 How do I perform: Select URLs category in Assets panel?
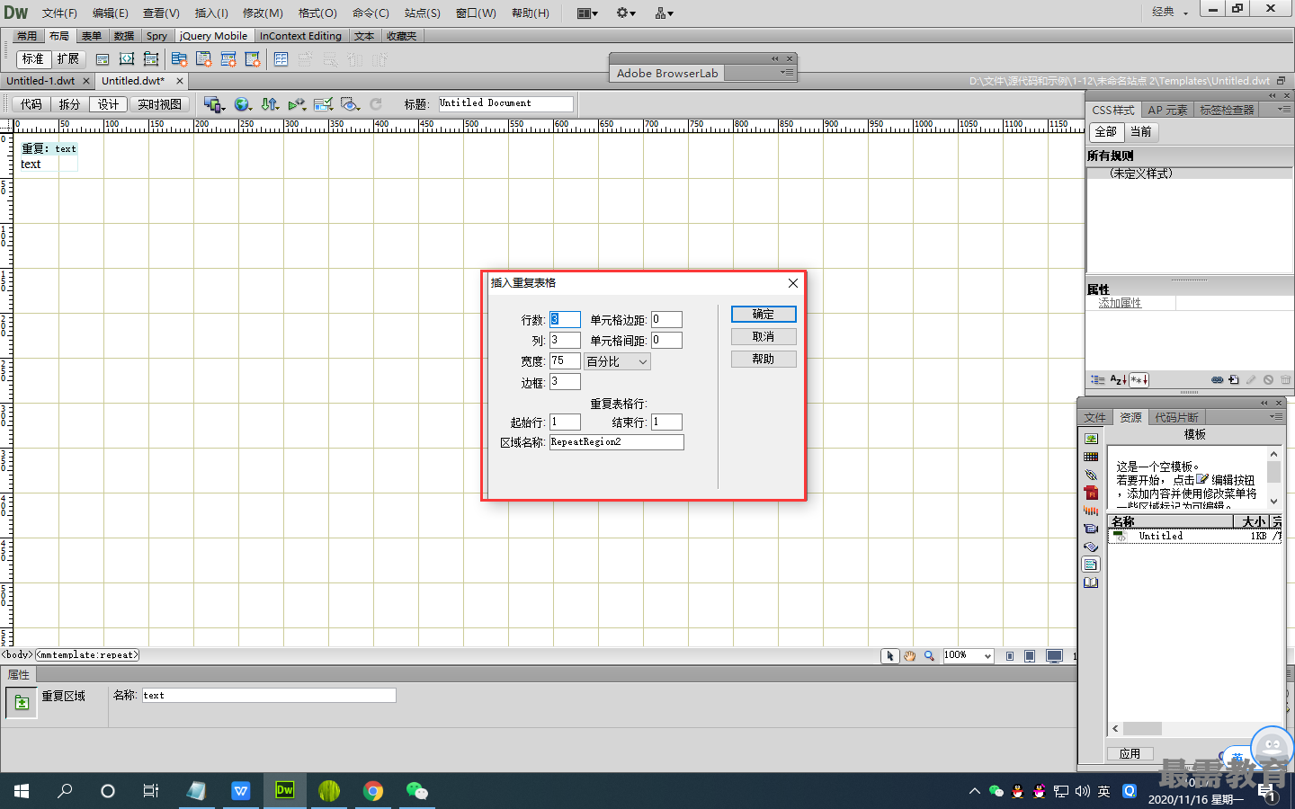(x=1091, y=475)
